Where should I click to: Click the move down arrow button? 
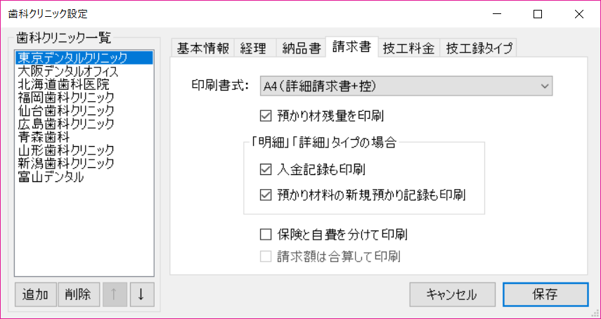pos(141,294)
